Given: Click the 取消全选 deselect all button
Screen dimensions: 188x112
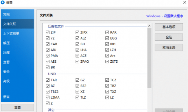Looking at the screenshot, I should point(169,47).
